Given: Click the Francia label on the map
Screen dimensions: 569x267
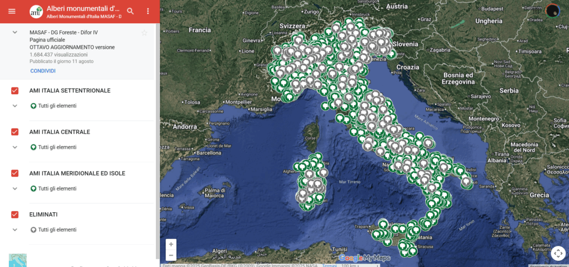Looking at the screenshot, I should click(199, 30).
